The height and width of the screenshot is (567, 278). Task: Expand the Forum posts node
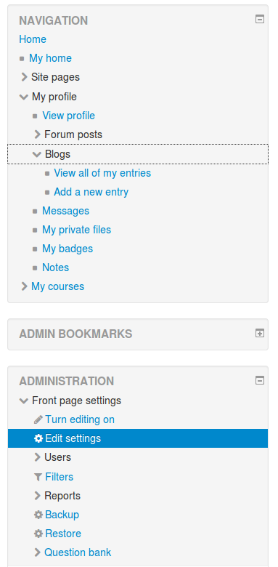point(37,134)
